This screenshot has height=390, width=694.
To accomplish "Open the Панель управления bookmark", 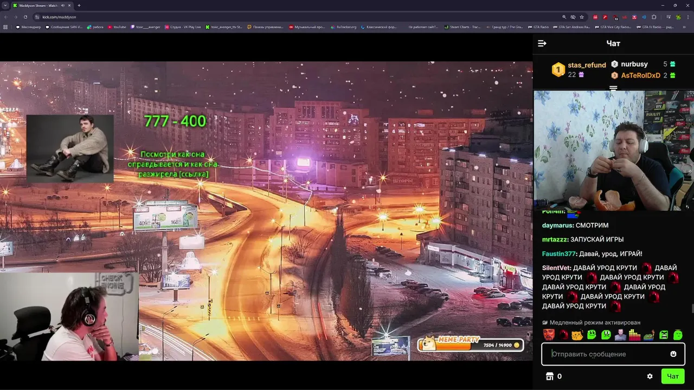I will [x=265, y=27].
